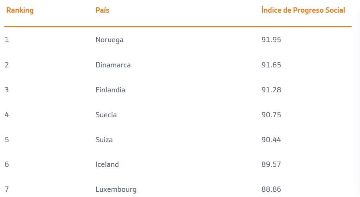The height and width of the screenshot is (197, 360).
Task: Select the Suecia country cell
Action: (106, 115)
